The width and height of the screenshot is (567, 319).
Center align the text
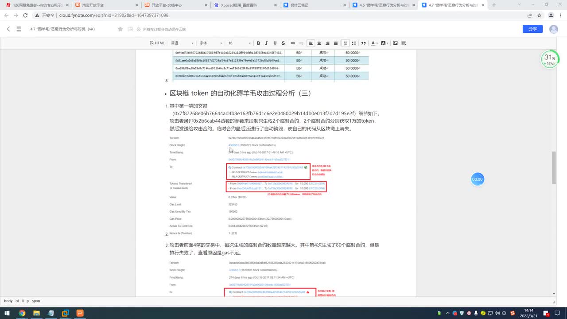(319, 43)
